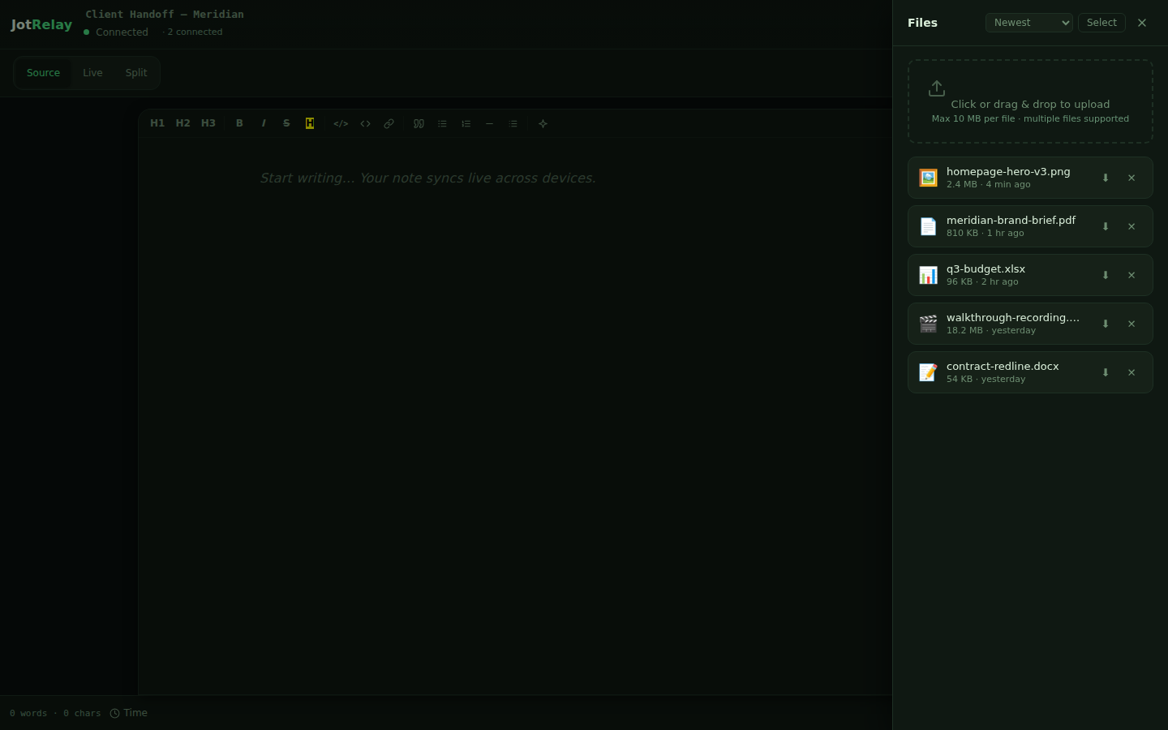Click the upload drop zone
This screenshot has width=1168, height=730.
click(1030, 101)
